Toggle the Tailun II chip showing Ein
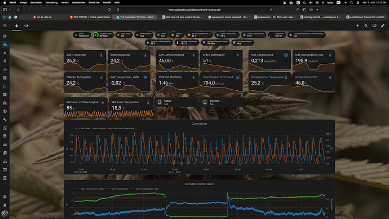 [x=177, y=35]
